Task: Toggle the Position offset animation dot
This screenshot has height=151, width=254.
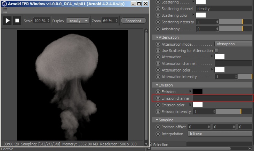Action: pos(158,127)
